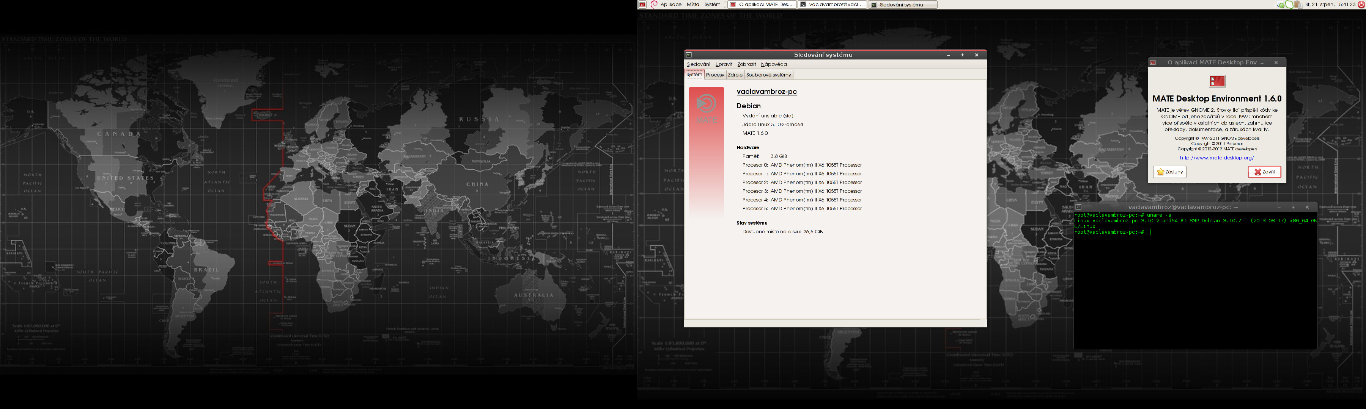Click 'Jádro Linux 3.10-2-amd64' text
The image size is (1366, 409).
click(773, 124)
